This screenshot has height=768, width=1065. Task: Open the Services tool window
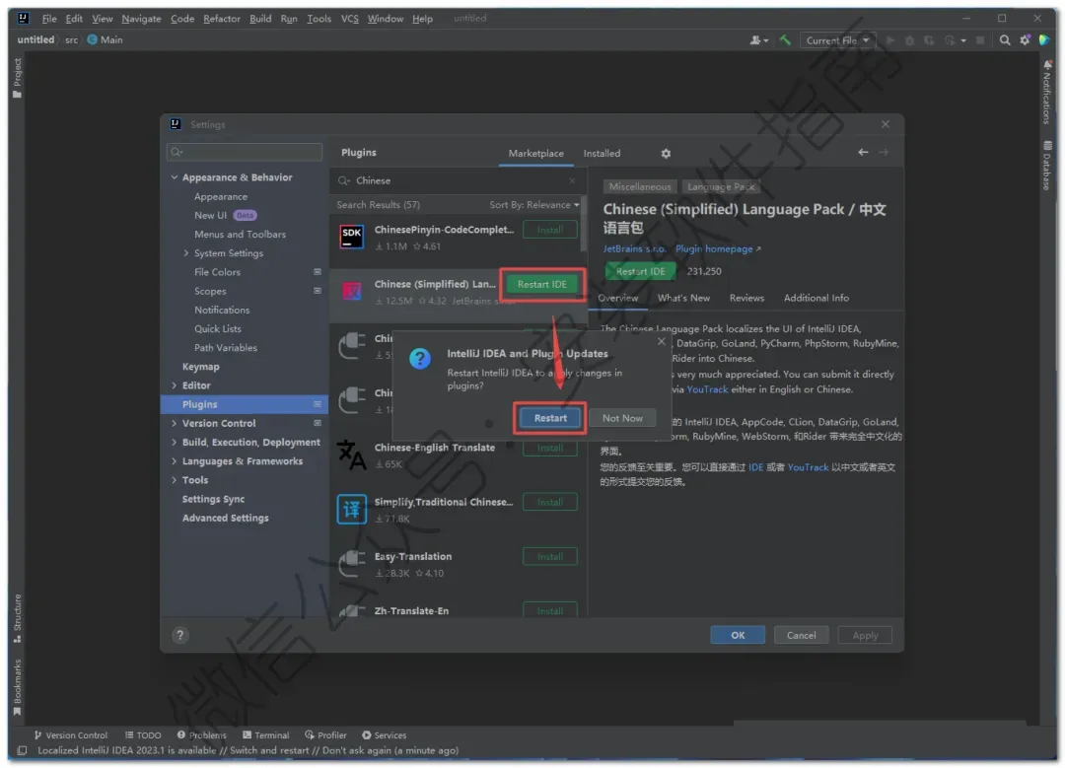[384, 734]
